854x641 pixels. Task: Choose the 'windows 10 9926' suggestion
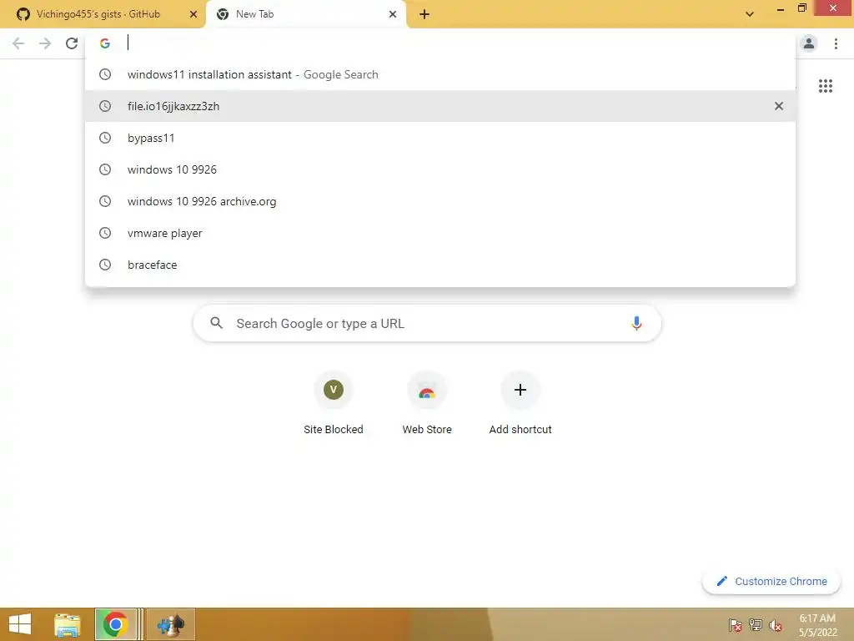440,169
